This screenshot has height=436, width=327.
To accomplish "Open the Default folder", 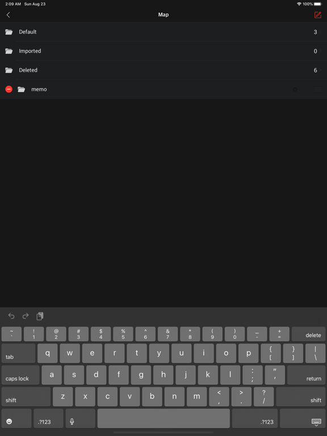I will [163, 32].
